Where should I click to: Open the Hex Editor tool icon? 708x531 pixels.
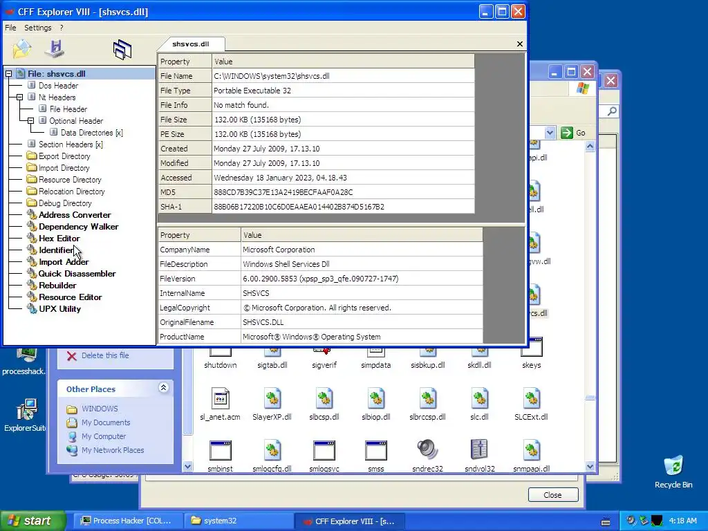[x=32, y=238]
